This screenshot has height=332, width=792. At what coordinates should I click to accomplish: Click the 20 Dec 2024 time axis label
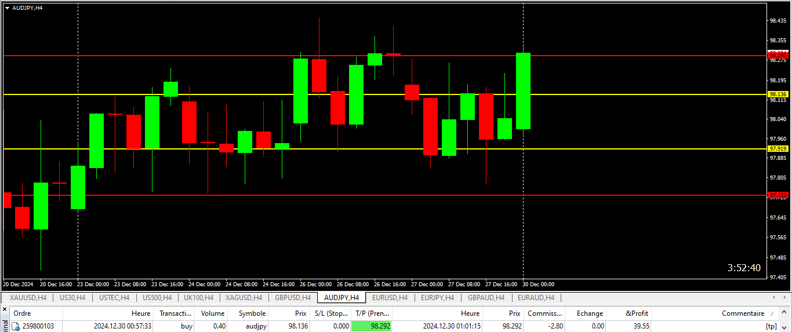coord(19,284)
